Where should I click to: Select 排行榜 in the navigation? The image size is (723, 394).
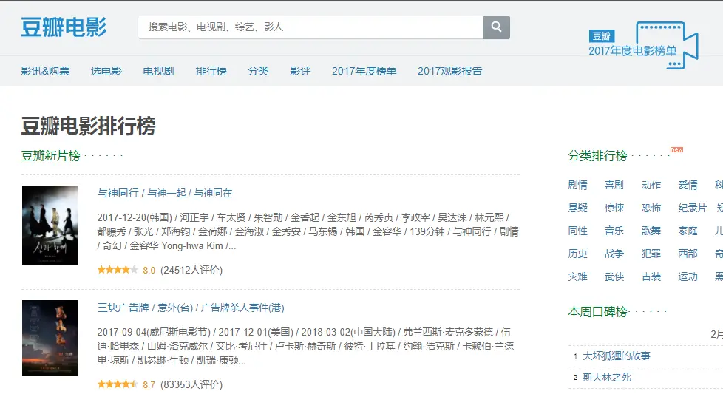tap(211, 71)
